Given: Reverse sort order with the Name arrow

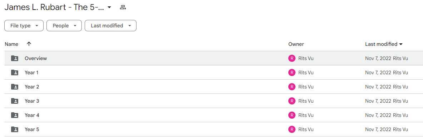Looking at the screenshot, I should [29, 44].
